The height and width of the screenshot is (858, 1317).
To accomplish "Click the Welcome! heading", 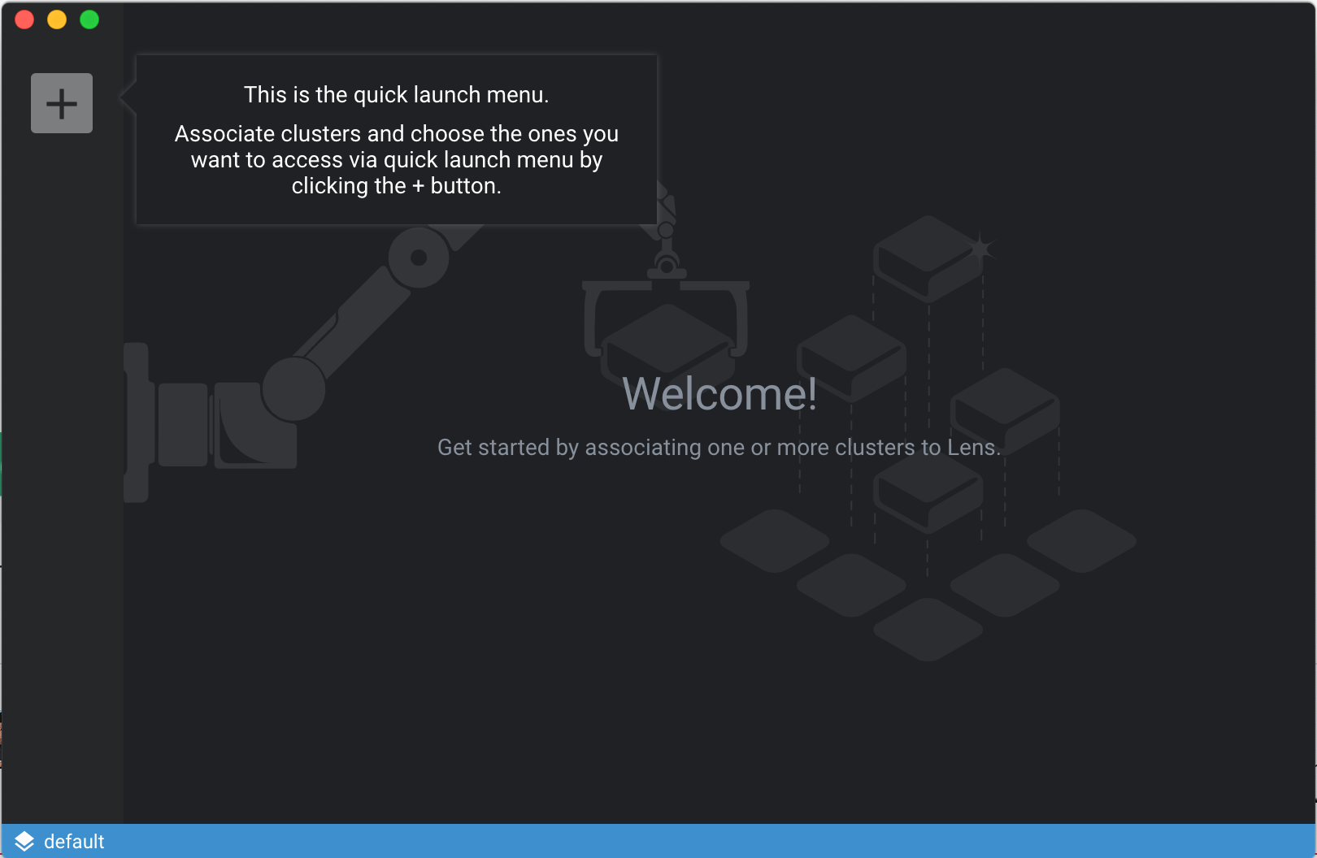I will point(719,394).
